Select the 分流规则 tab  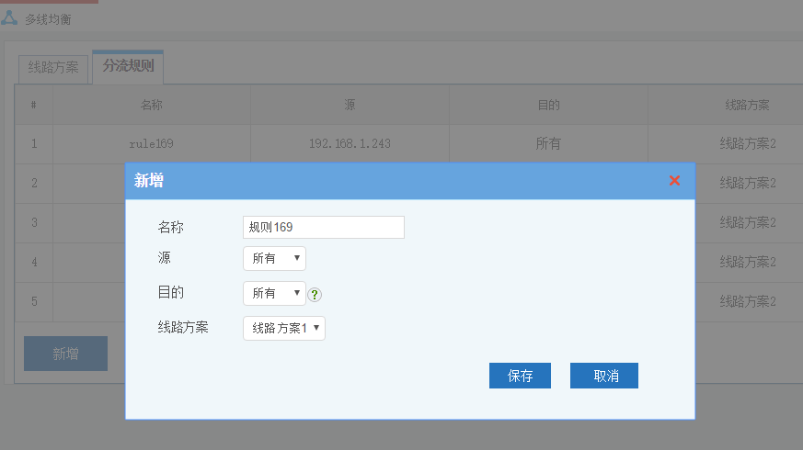click(128, 66)
